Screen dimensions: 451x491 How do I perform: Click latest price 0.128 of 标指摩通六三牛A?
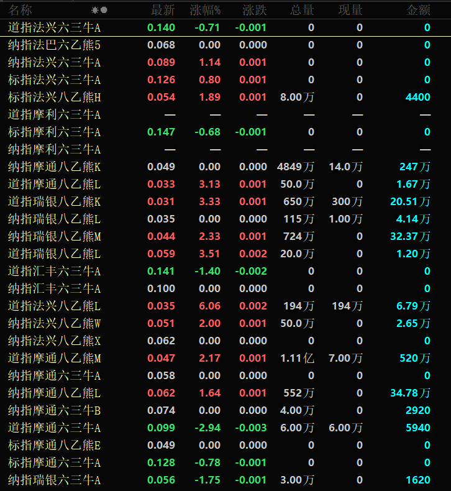click(161, 462)
